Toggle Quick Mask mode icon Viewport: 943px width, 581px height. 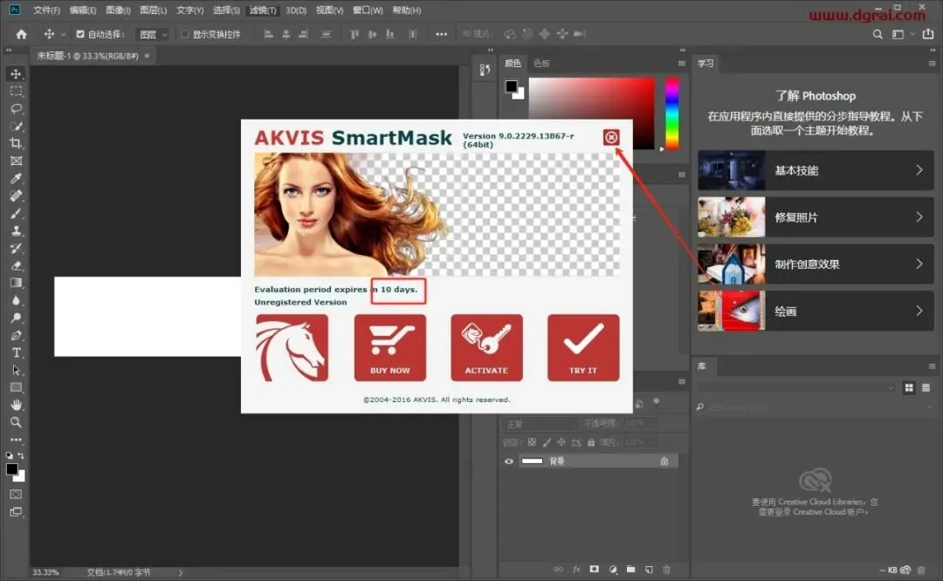pyautogui.click(x=17, y=495)
